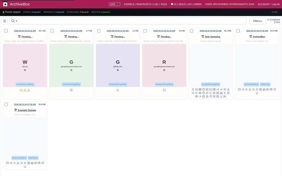Screen dimensions: 282x176
Task: Click the INDEXING 0 queued status
Action: coord(100,12)
